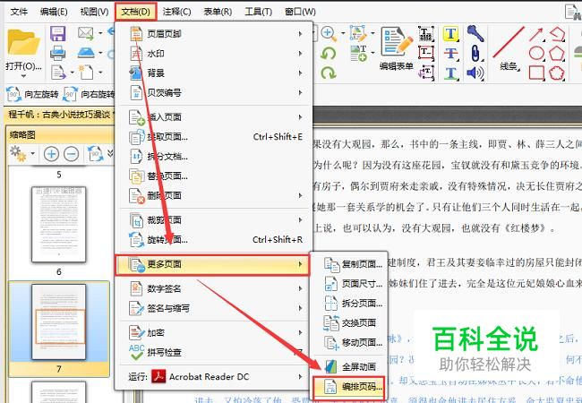Select the underline text T icon

pyautogui.click(x=450, y=73)
